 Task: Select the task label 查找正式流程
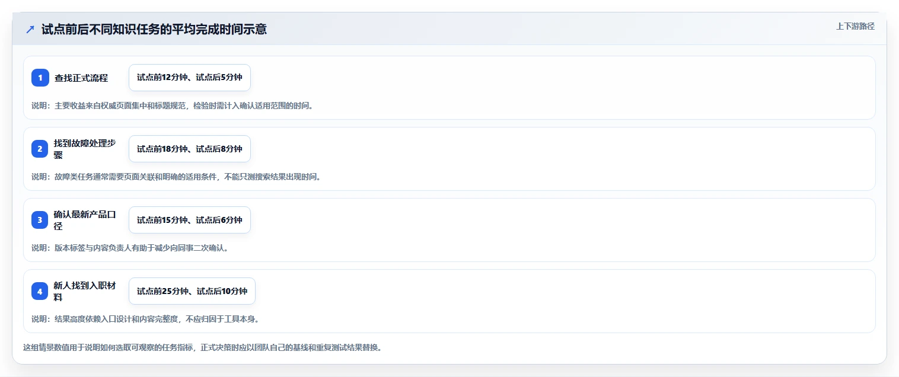tap(81, 78)
